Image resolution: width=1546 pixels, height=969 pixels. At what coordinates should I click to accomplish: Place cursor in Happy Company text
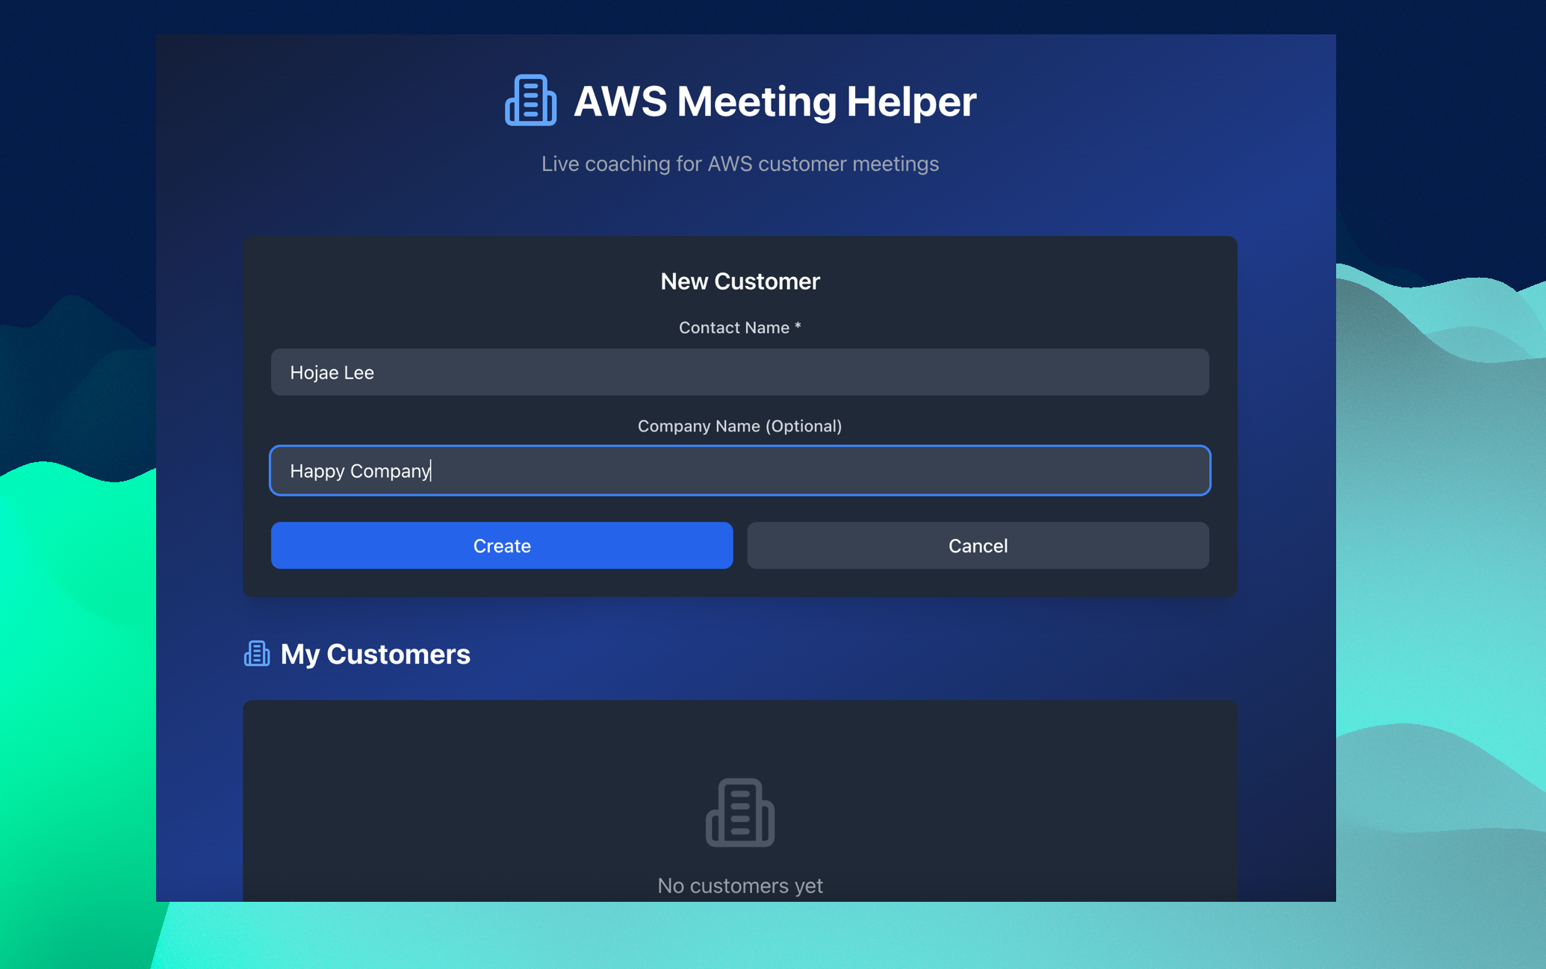click(360, 471)
